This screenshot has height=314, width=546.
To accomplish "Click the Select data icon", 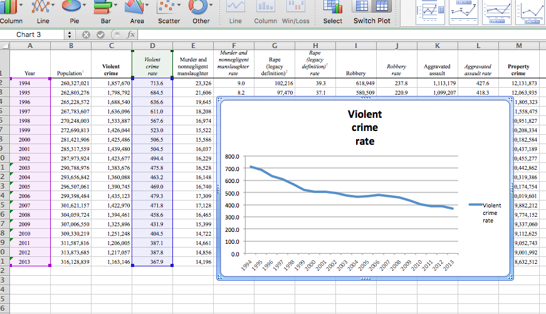I will click(x=332, y=8).
